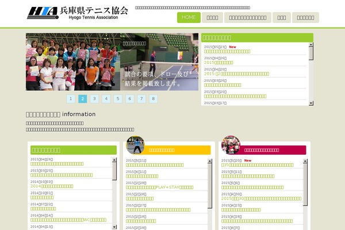Click the pink section header bar
The image size is (345, 230).
(x=273, y=150)
